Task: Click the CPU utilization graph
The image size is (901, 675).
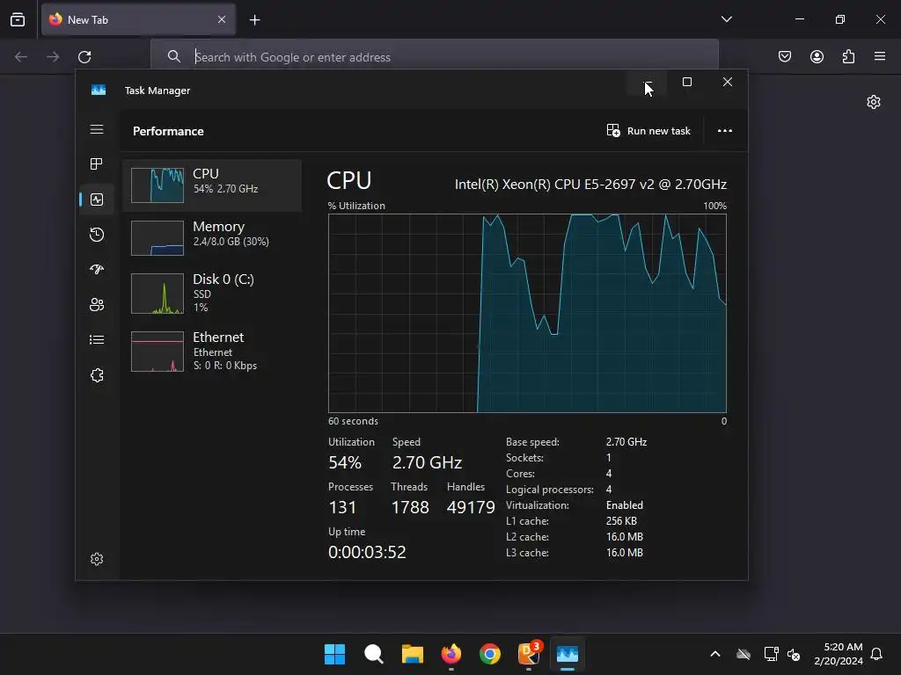Action: click(527, 313)
